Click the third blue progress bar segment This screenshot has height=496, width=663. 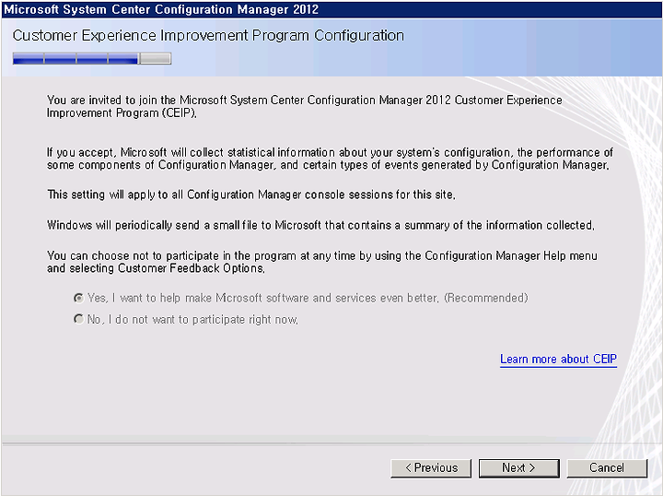[x=92, y=58]
